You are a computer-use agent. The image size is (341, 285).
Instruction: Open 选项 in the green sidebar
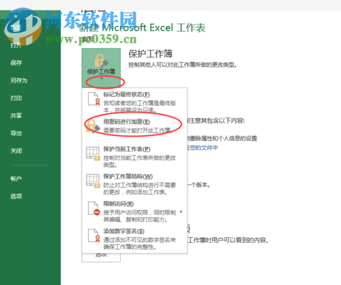[16, 196]
